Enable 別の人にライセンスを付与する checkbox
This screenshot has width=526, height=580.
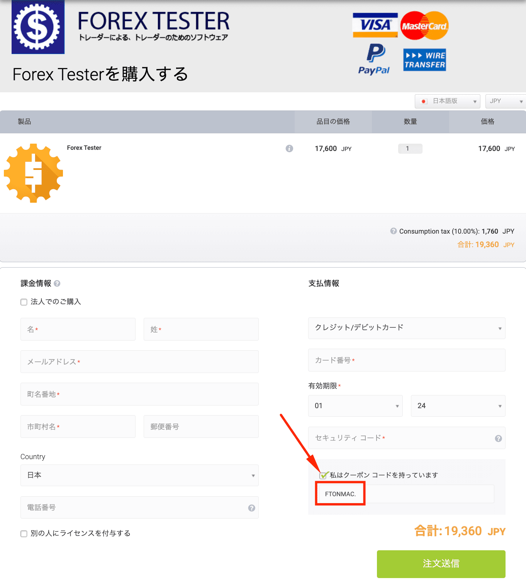tap(24, 534)
